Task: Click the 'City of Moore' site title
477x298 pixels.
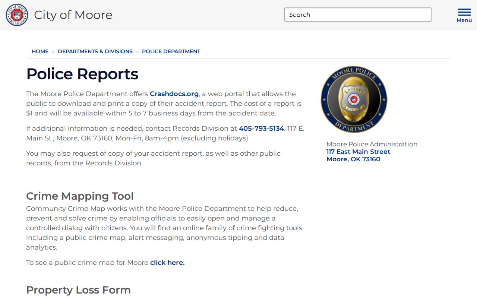Action: click(73, 15)
